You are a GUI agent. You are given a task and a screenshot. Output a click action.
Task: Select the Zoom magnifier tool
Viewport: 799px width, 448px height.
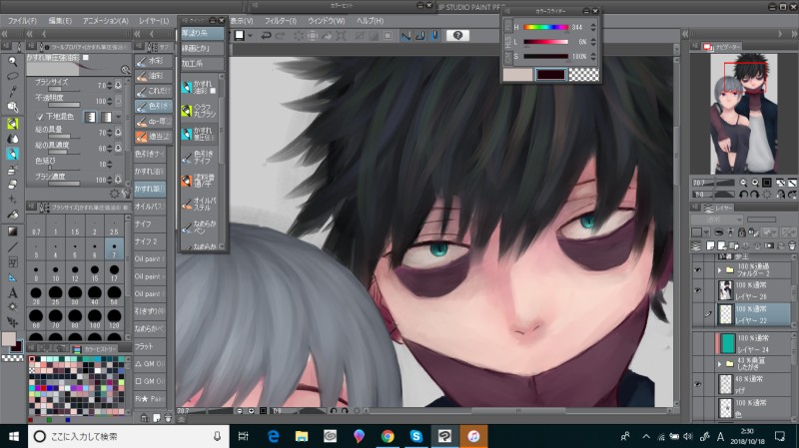[13, 62]
